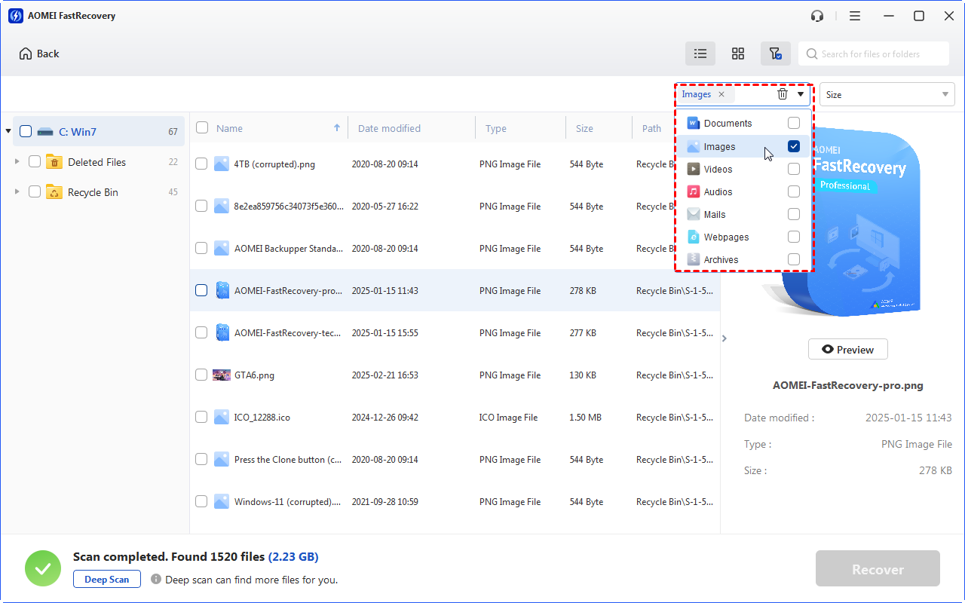
Task: Expand the Recycle Bin tree node
Action: coord(17,191)
